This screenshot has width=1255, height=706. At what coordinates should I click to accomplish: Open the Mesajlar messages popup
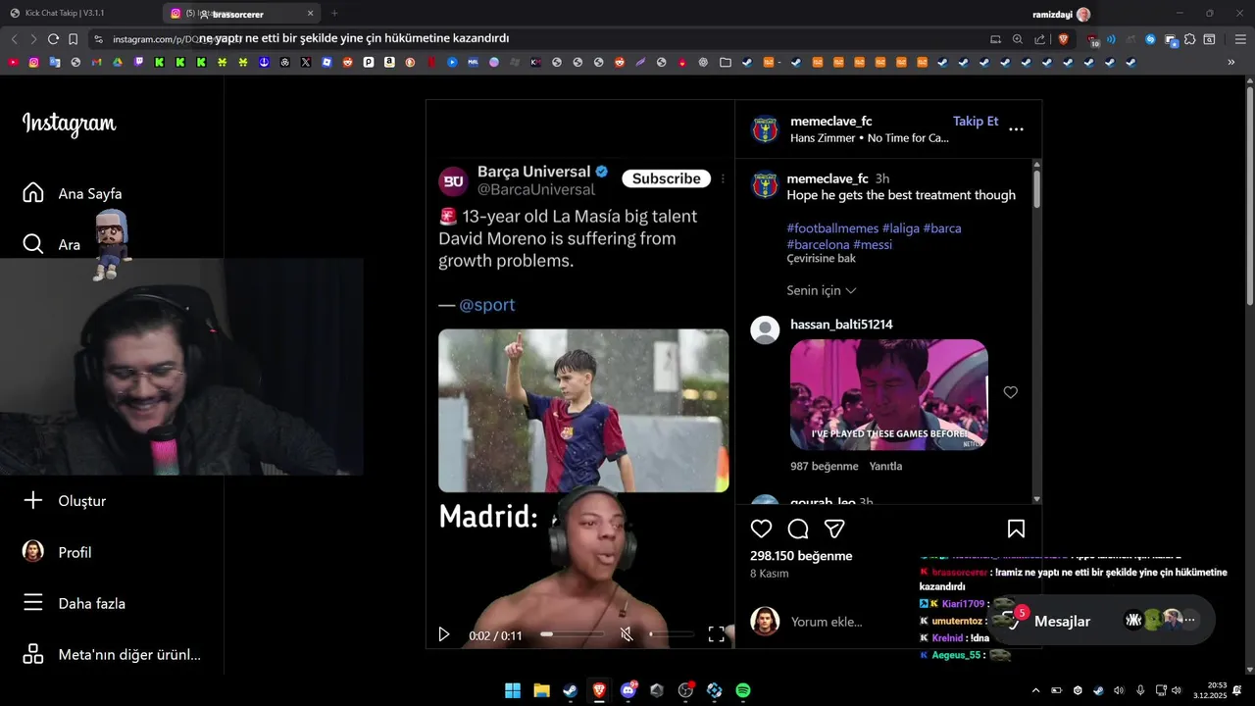click(1103, 621)
